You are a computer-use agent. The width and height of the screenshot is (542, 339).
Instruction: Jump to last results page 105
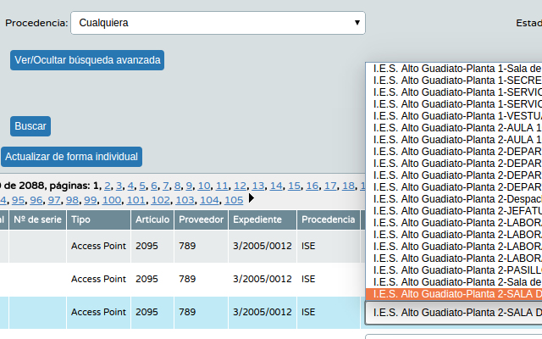tap(234, 200)
